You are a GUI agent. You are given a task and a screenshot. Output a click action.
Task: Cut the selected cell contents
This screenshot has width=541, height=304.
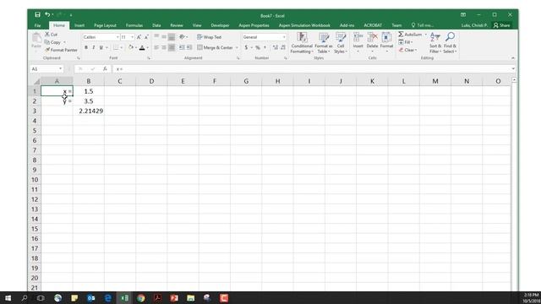pos(51,35)
